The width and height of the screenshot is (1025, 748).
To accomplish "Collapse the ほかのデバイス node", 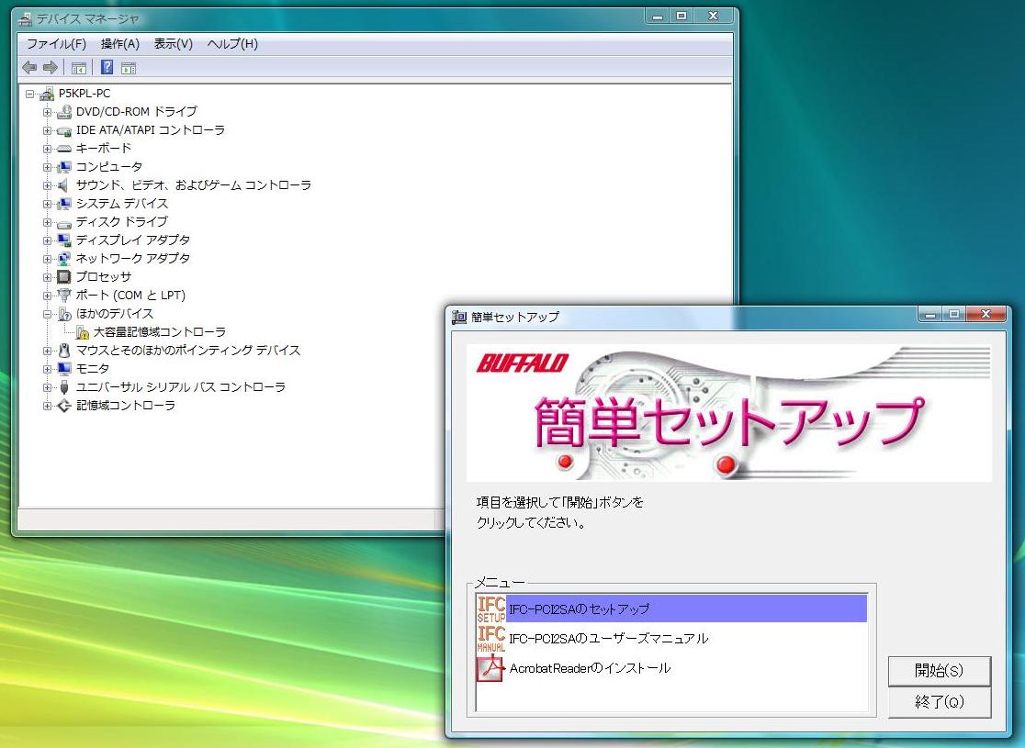I will click(x=47, y=314).
